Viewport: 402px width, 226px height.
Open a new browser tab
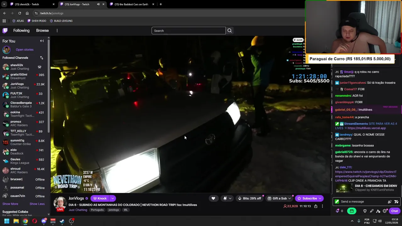(160, 4)
